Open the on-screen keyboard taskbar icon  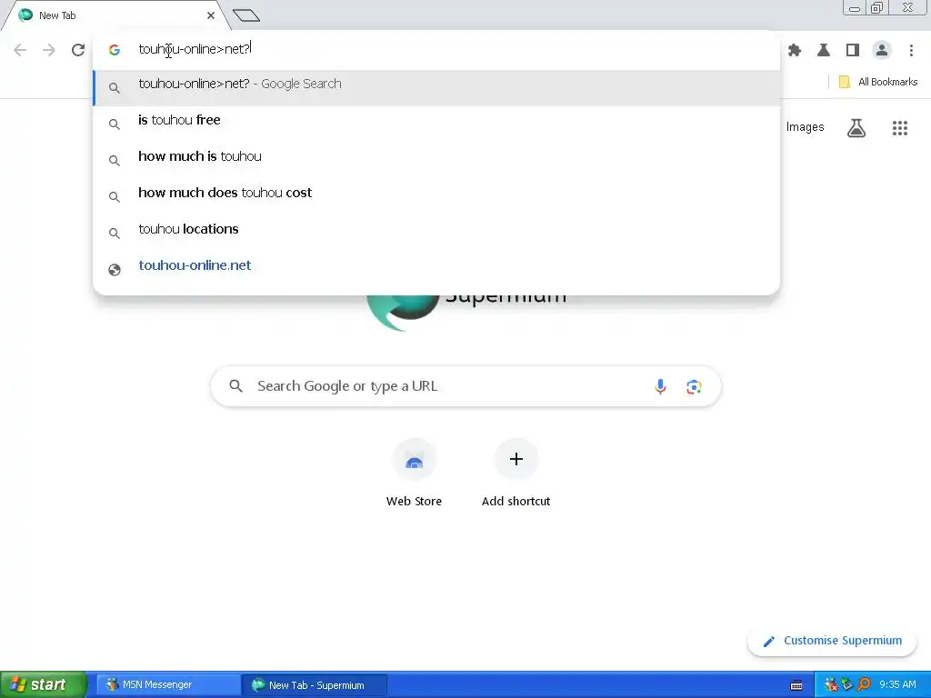(796, 685)
